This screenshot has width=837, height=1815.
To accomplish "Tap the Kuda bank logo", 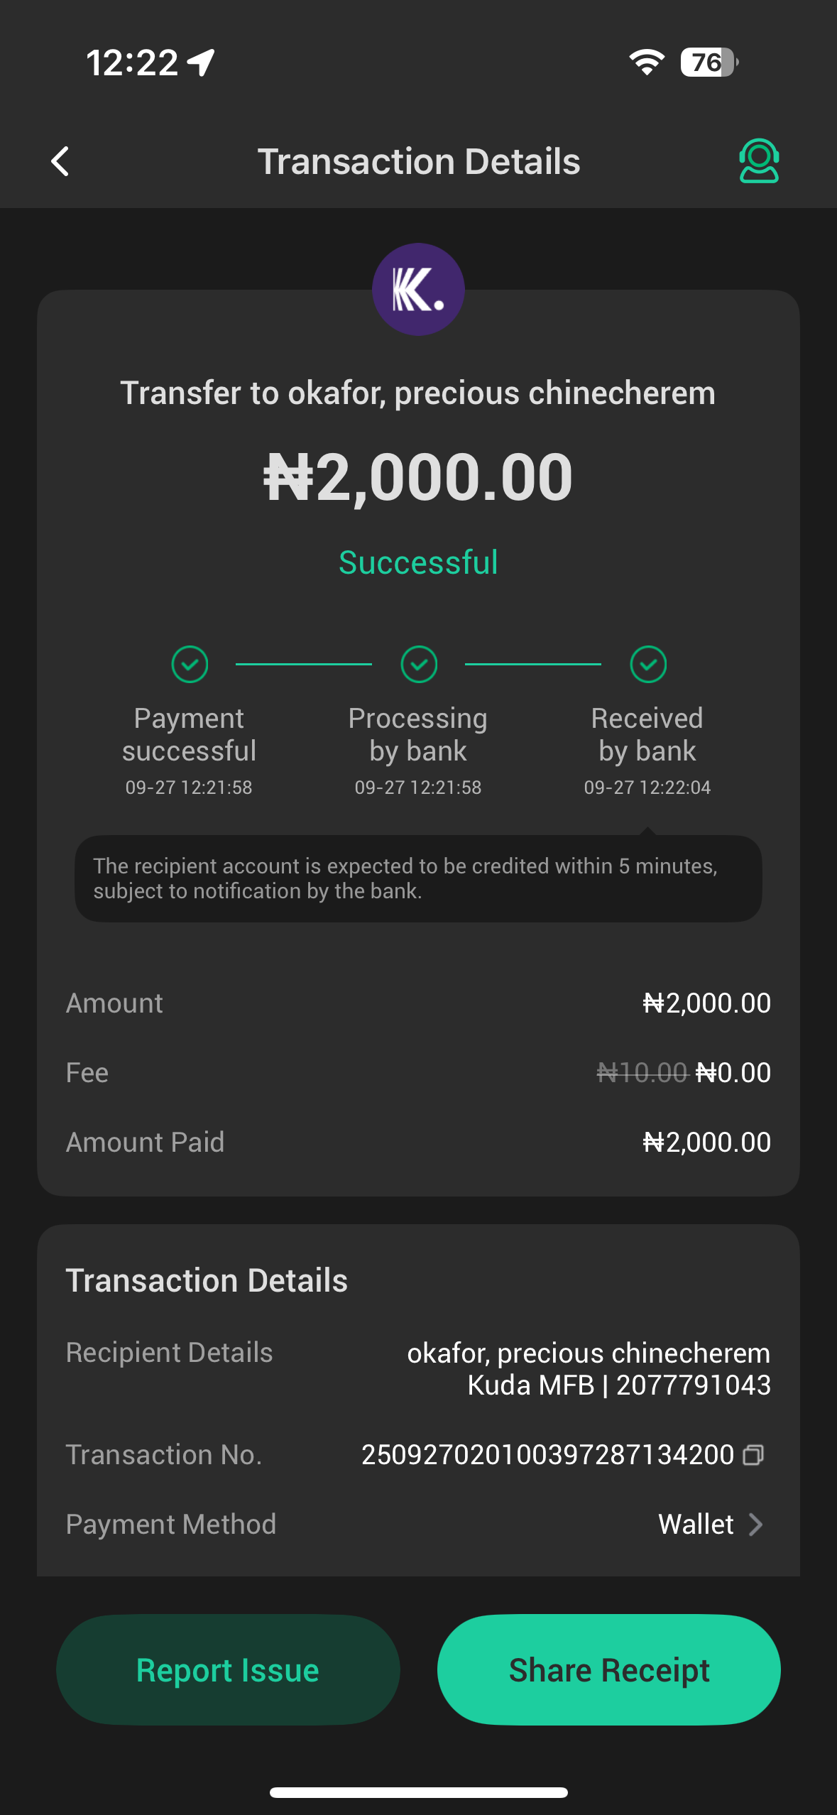I will coord(418,289).
